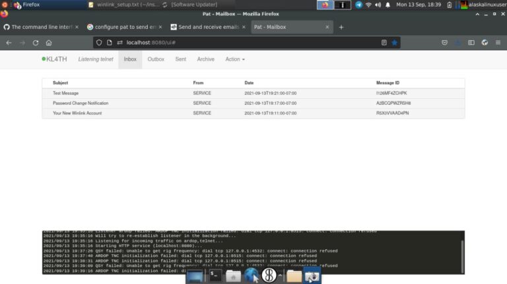Viewport: 507px width, 284px height.
Task: Open the terminal from the dock
Action: (215, 275)
